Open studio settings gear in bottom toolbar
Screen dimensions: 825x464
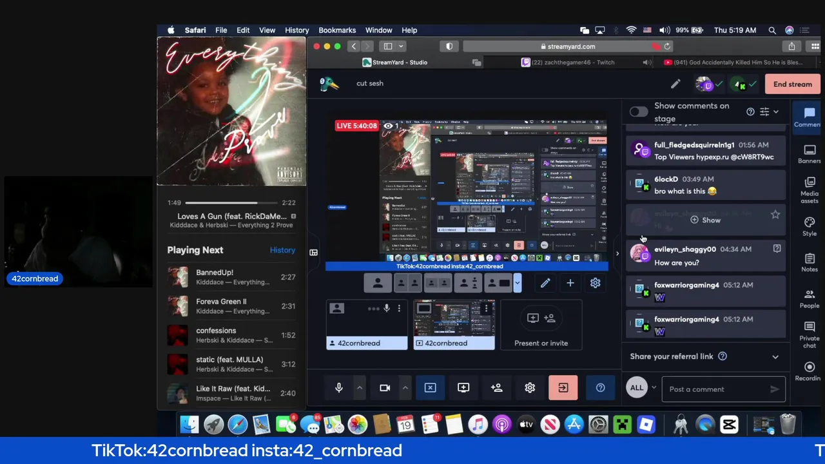click(530, 387)
